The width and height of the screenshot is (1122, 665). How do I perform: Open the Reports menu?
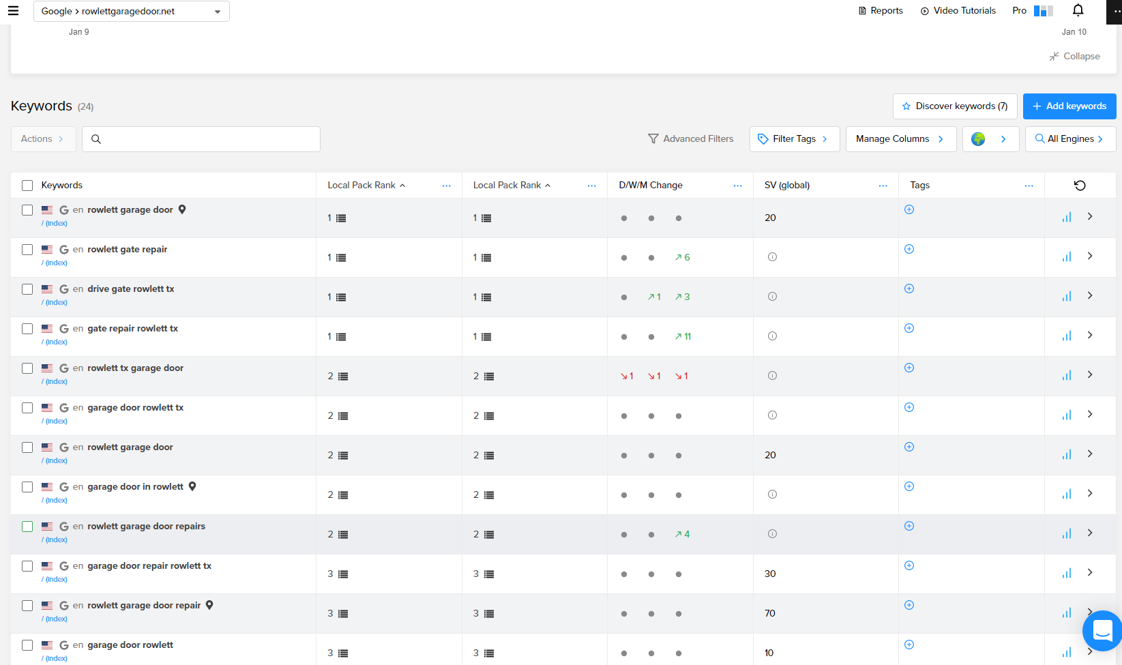(881, 11)
